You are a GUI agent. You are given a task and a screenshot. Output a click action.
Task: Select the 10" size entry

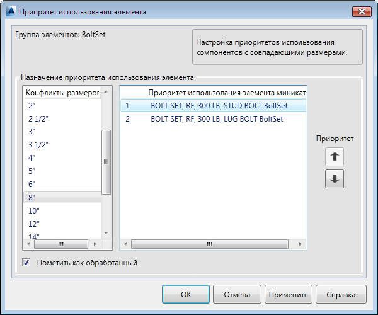click(62, 211)
